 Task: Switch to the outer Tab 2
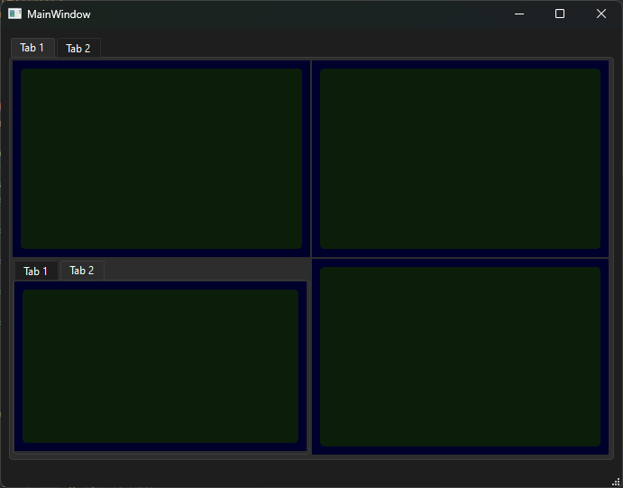[78, 48]
